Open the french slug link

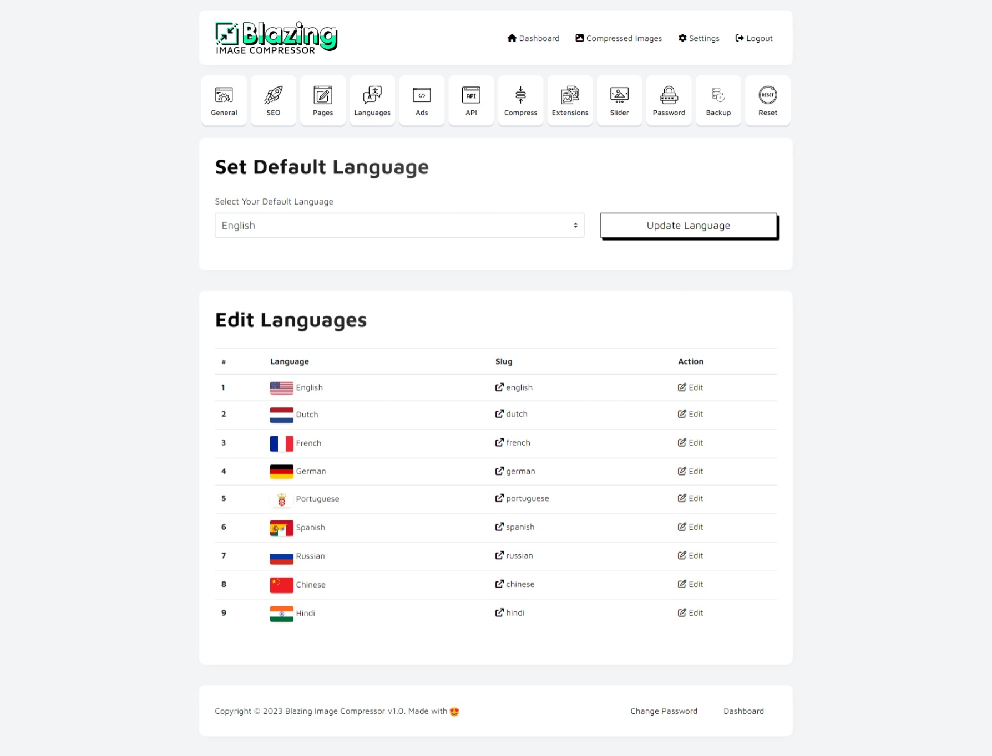[513, 442]
